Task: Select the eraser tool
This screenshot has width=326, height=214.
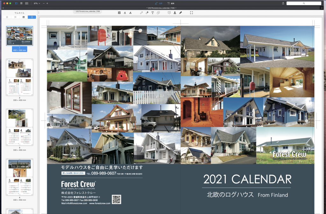Action: point(147,13)
